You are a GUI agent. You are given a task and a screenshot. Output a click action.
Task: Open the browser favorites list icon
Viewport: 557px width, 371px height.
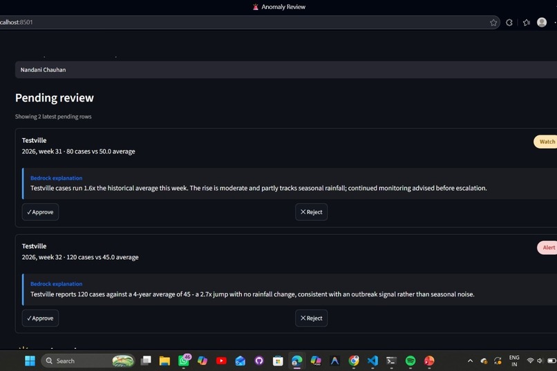527,22
